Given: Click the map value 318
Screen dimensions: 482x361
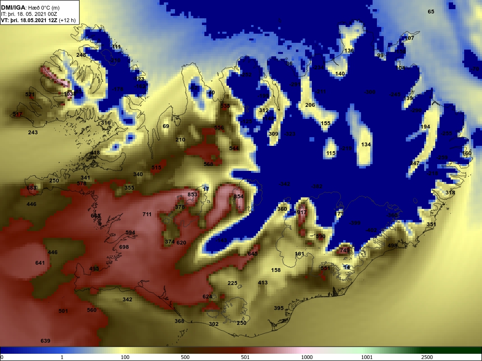Looking at the screenshot, I should [450, 193].
